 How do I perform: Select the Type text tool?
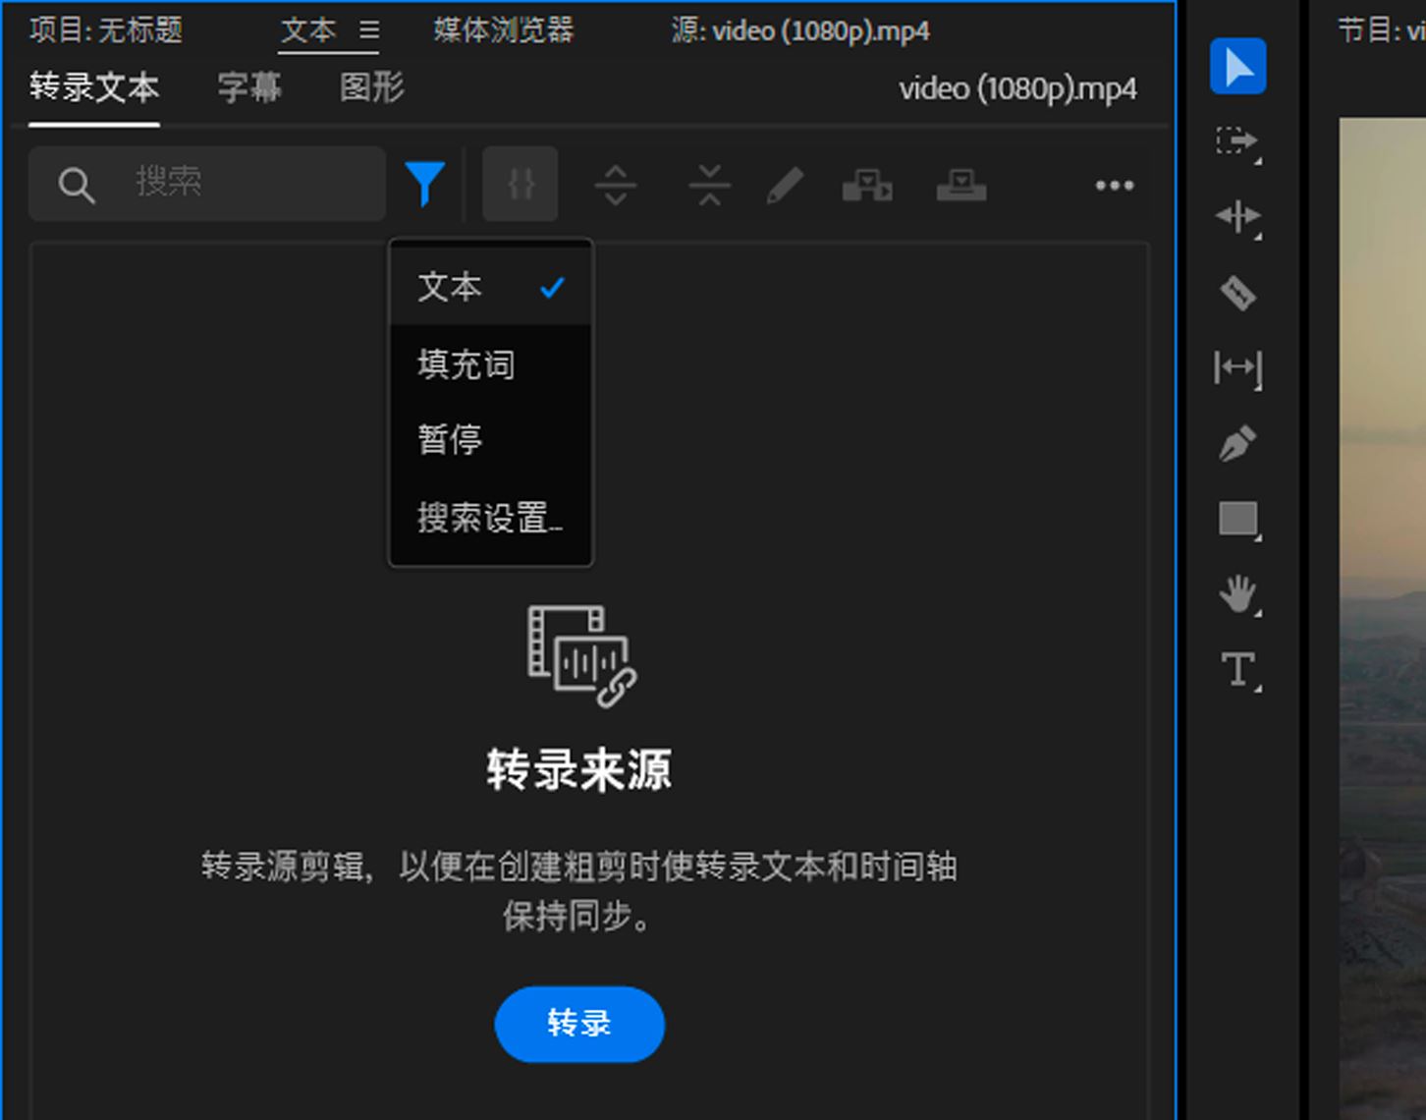1237,670
